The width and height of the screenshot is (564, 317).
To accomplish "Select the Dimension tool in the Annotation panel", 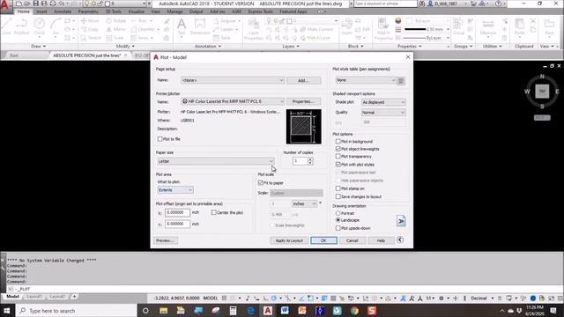I will click(200, 26).
